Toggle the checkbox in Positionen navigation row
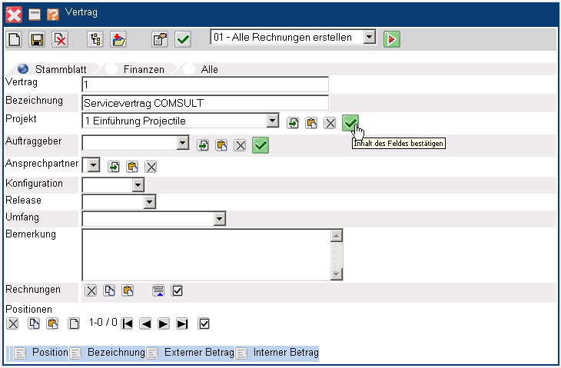 pos(204,323)
